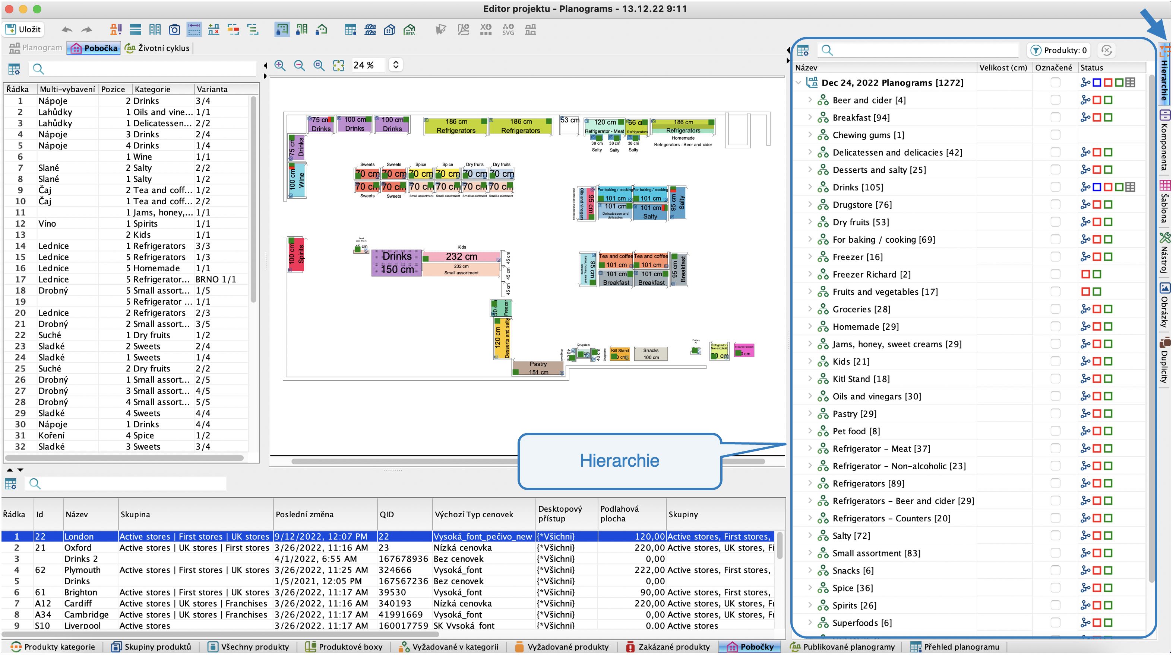Check the Označené box for Freezer Richard

pos(1055,274)
